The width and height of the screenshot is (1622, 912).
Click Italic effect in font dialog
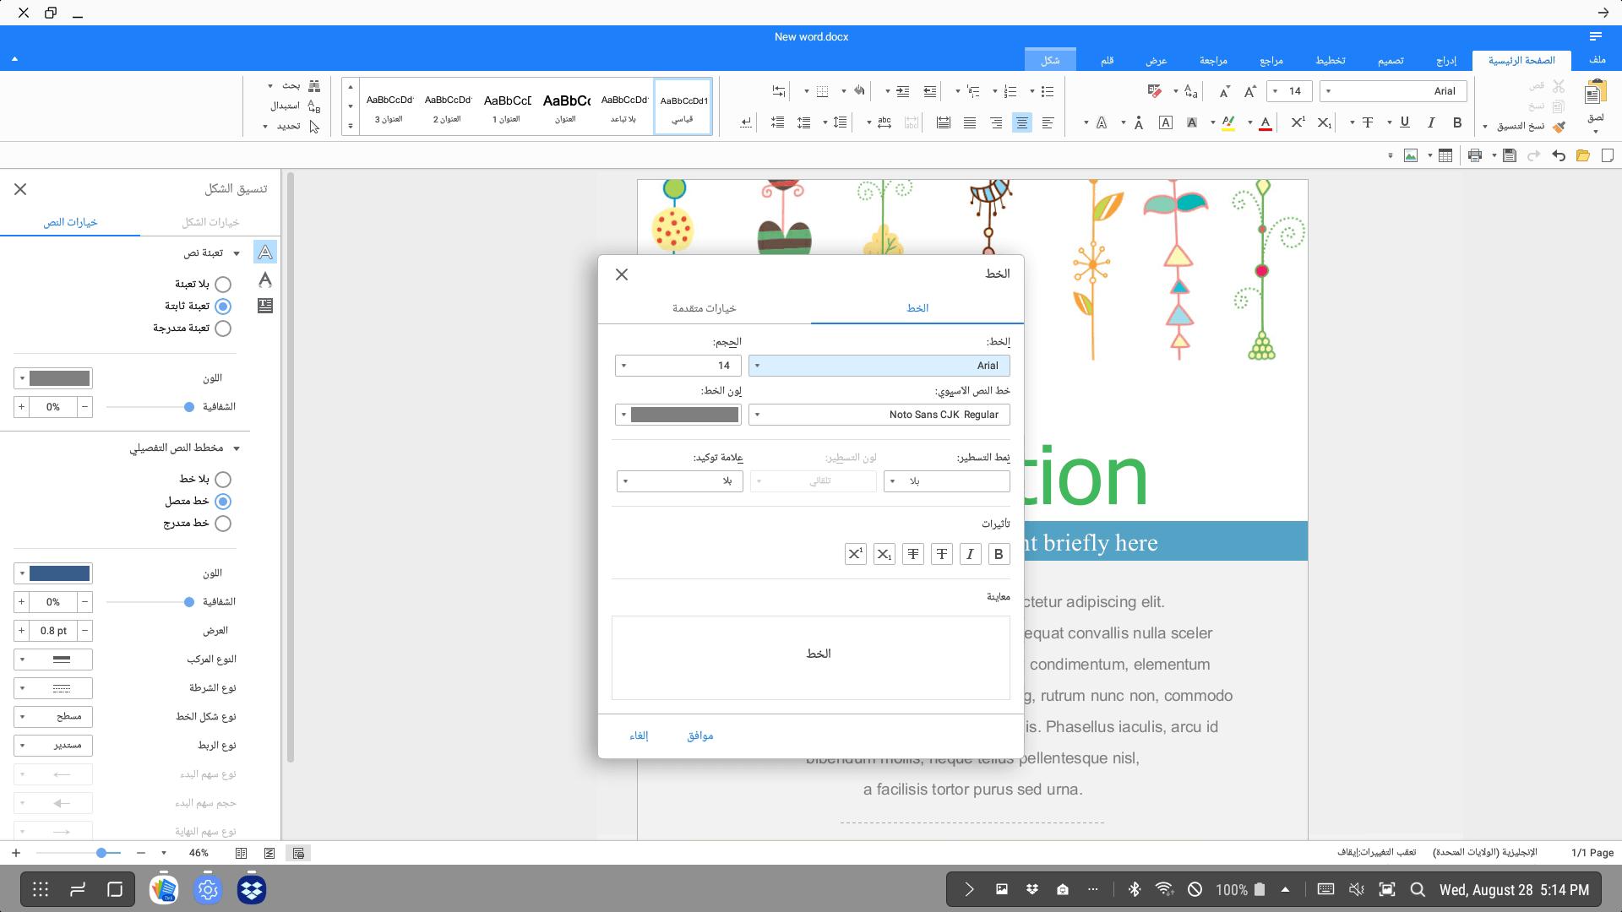(970, 554)
